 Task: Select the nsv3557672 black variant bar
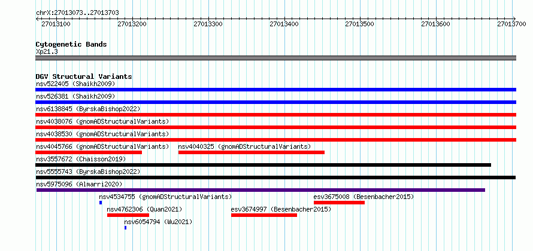tap(263, 165)
